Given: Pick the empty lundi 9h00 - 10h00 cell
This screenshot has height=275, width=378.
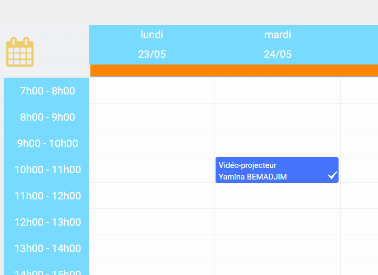Looking at the screenshot, I should [152, 143].
